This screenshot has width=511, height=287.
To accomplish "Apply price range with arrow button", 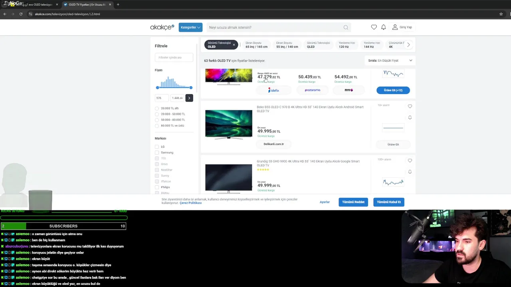I will point(189,98).
